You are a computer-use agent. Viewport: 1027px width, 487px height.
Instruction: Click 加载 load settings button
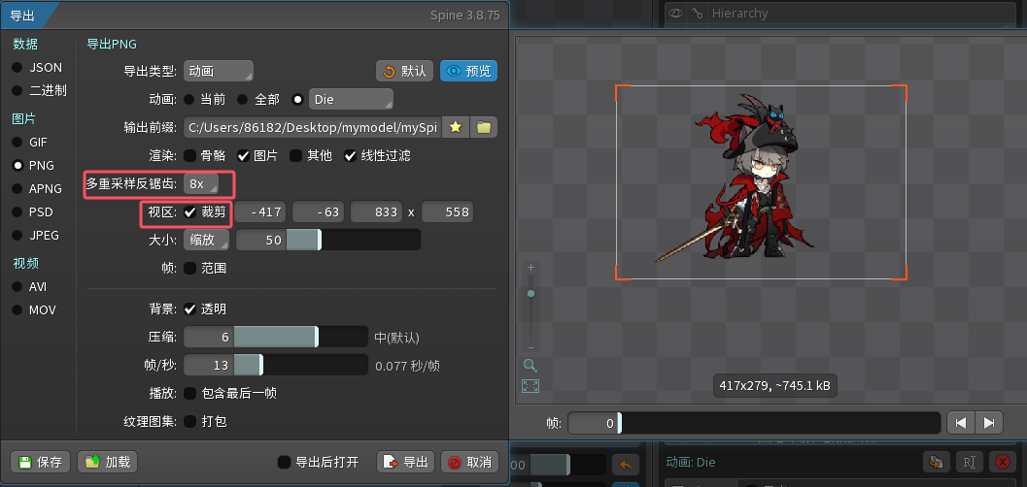(x=108, y=462)
